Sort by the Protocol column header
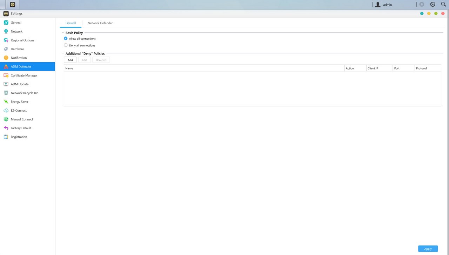Viewport: 449px width, 255px height. [x=428, y=68]
